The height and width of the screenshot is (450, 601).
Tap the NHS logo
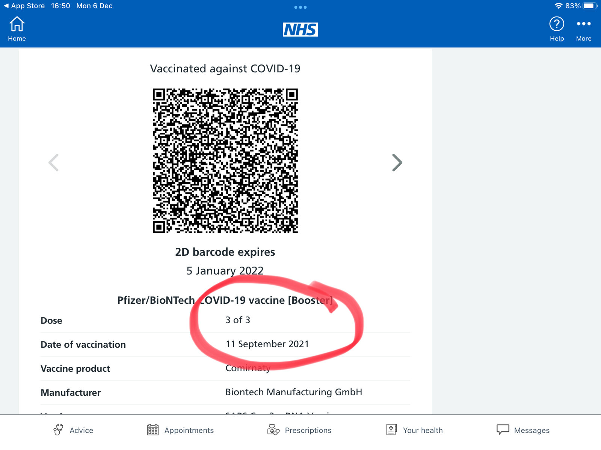click(x=300, y=30)
